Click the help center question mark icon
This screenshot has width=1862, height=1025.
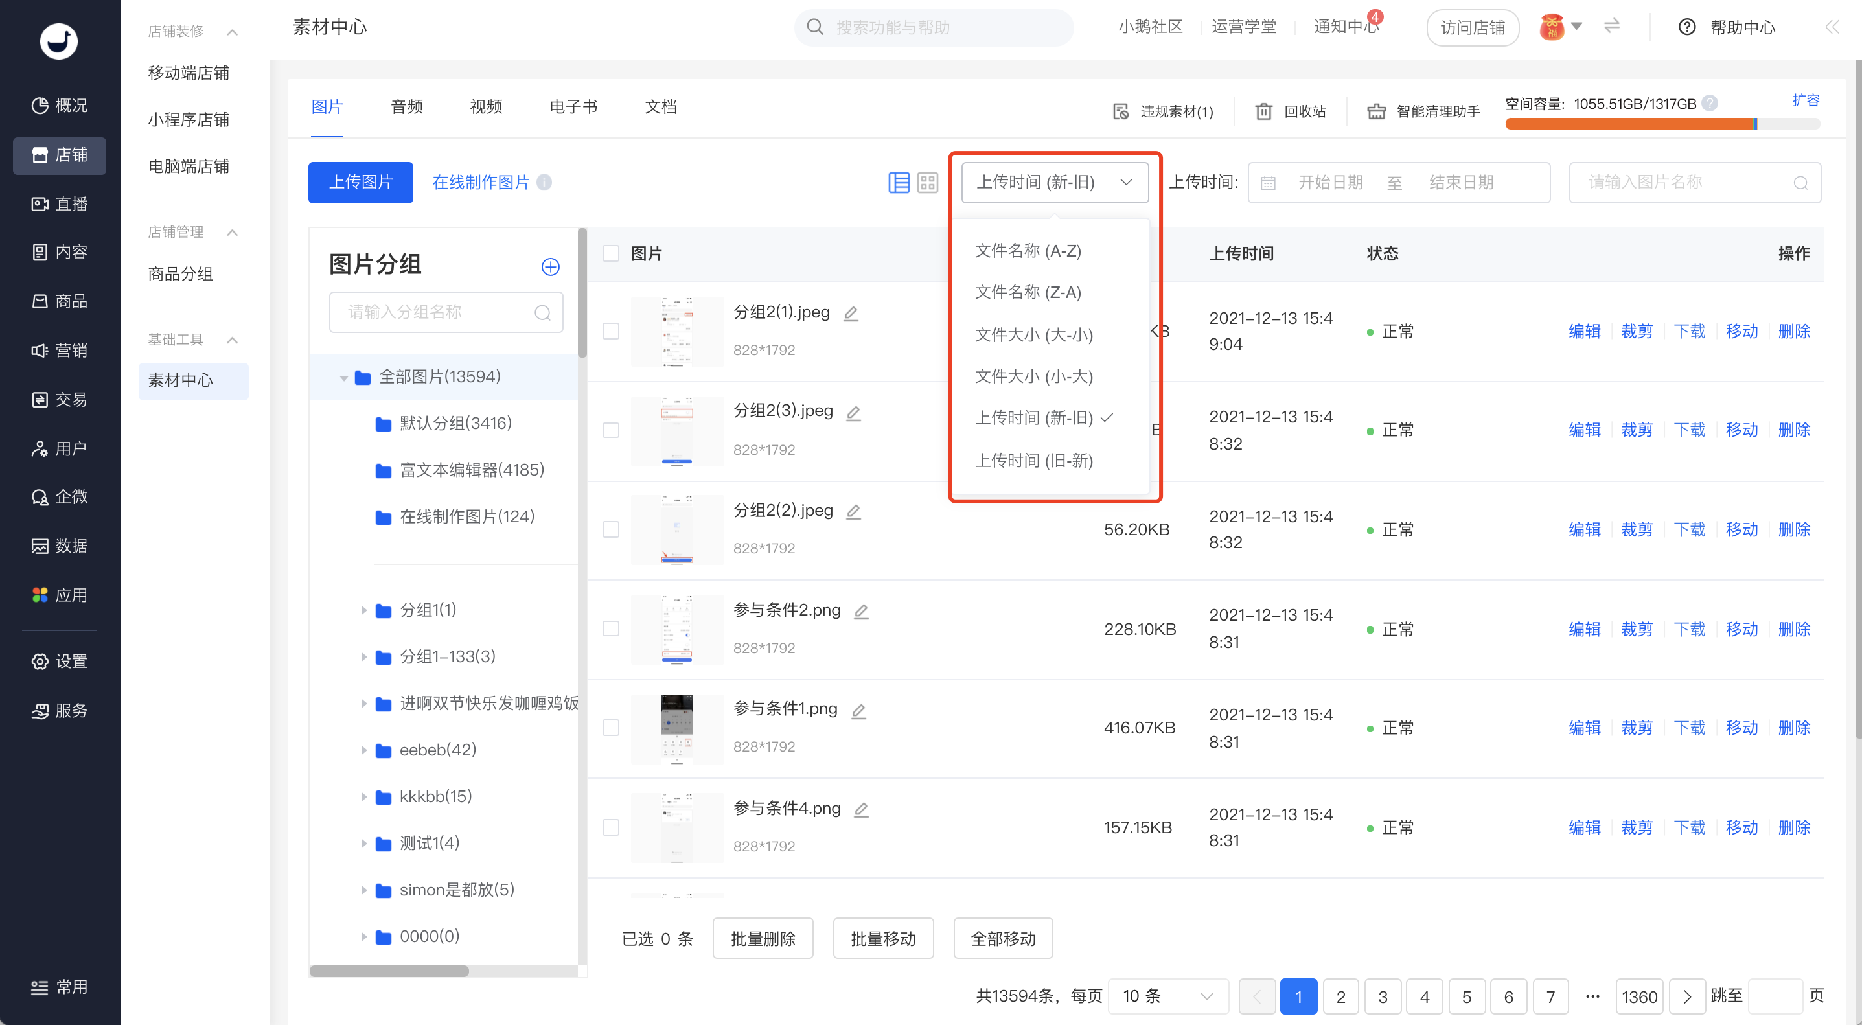click(x=1686, y=27)
